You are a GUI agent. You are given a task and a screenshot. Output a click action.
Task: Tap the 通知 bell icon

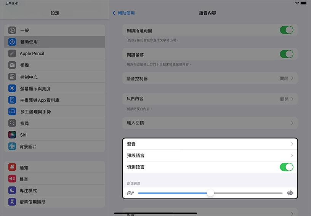pyautogui.click(x=12, y=168)
